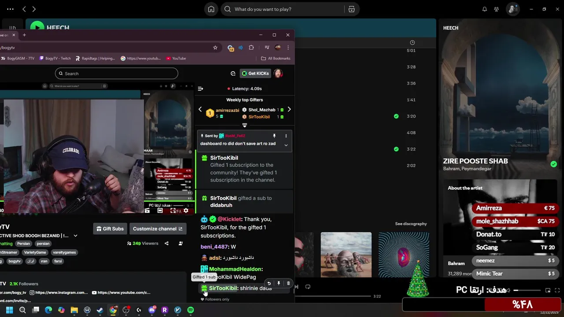Open Windows Start menu
The image size is (564, 317).
[9, 310]
